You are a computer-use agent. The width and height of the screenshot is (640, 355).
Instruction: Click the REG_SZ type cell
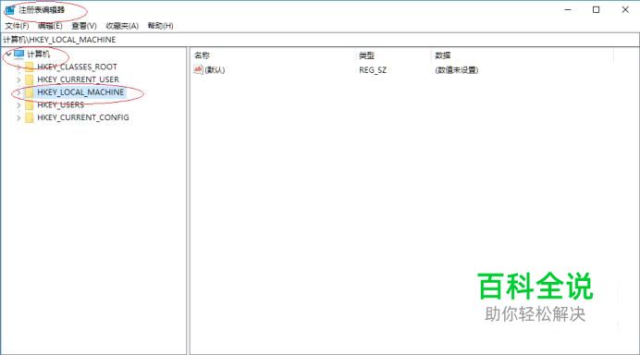(x=373, y=70)
